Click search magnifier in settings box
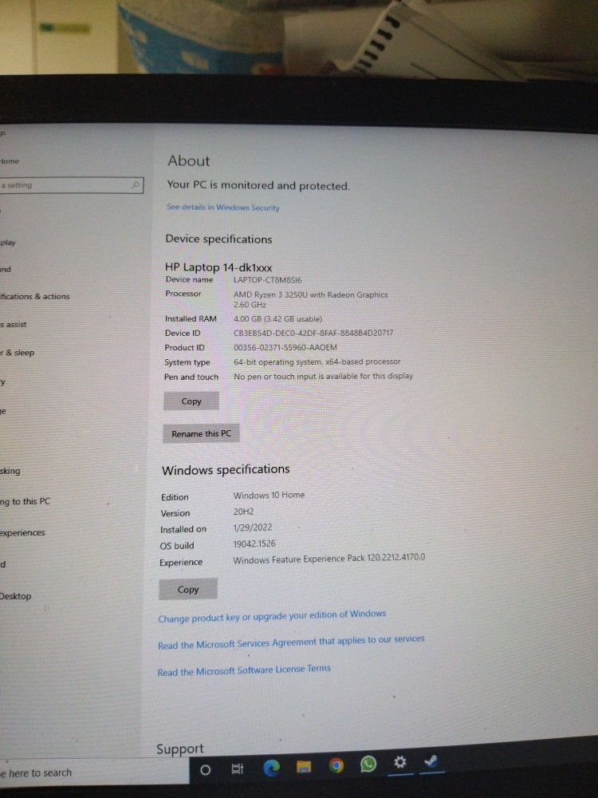Screen dimensions: 598x798 coord(136,185)
